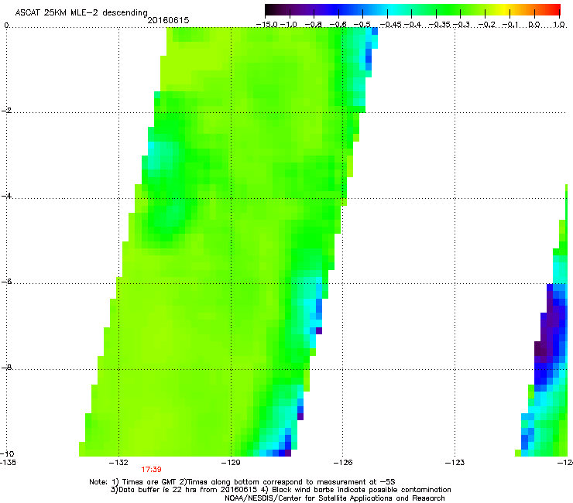The image size is (573, 503).
Task: Click color bar label '-0.35'
Action: pyautogui.click(x=439, y=25)
